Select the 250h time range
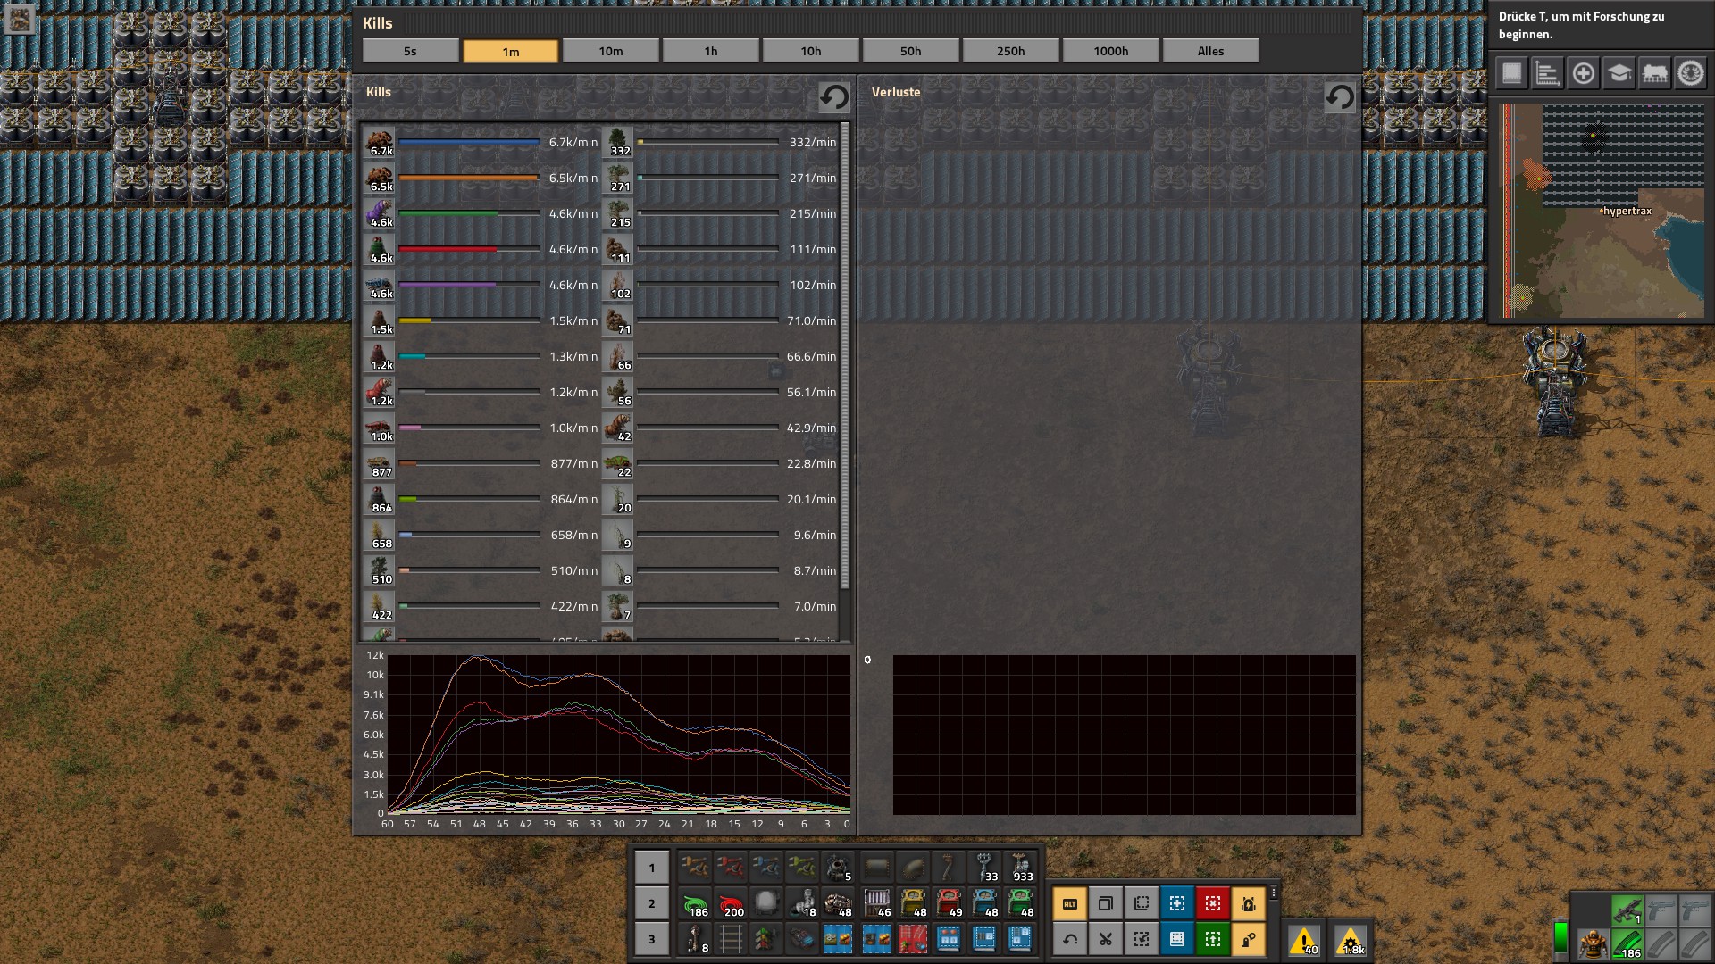 1010,51
